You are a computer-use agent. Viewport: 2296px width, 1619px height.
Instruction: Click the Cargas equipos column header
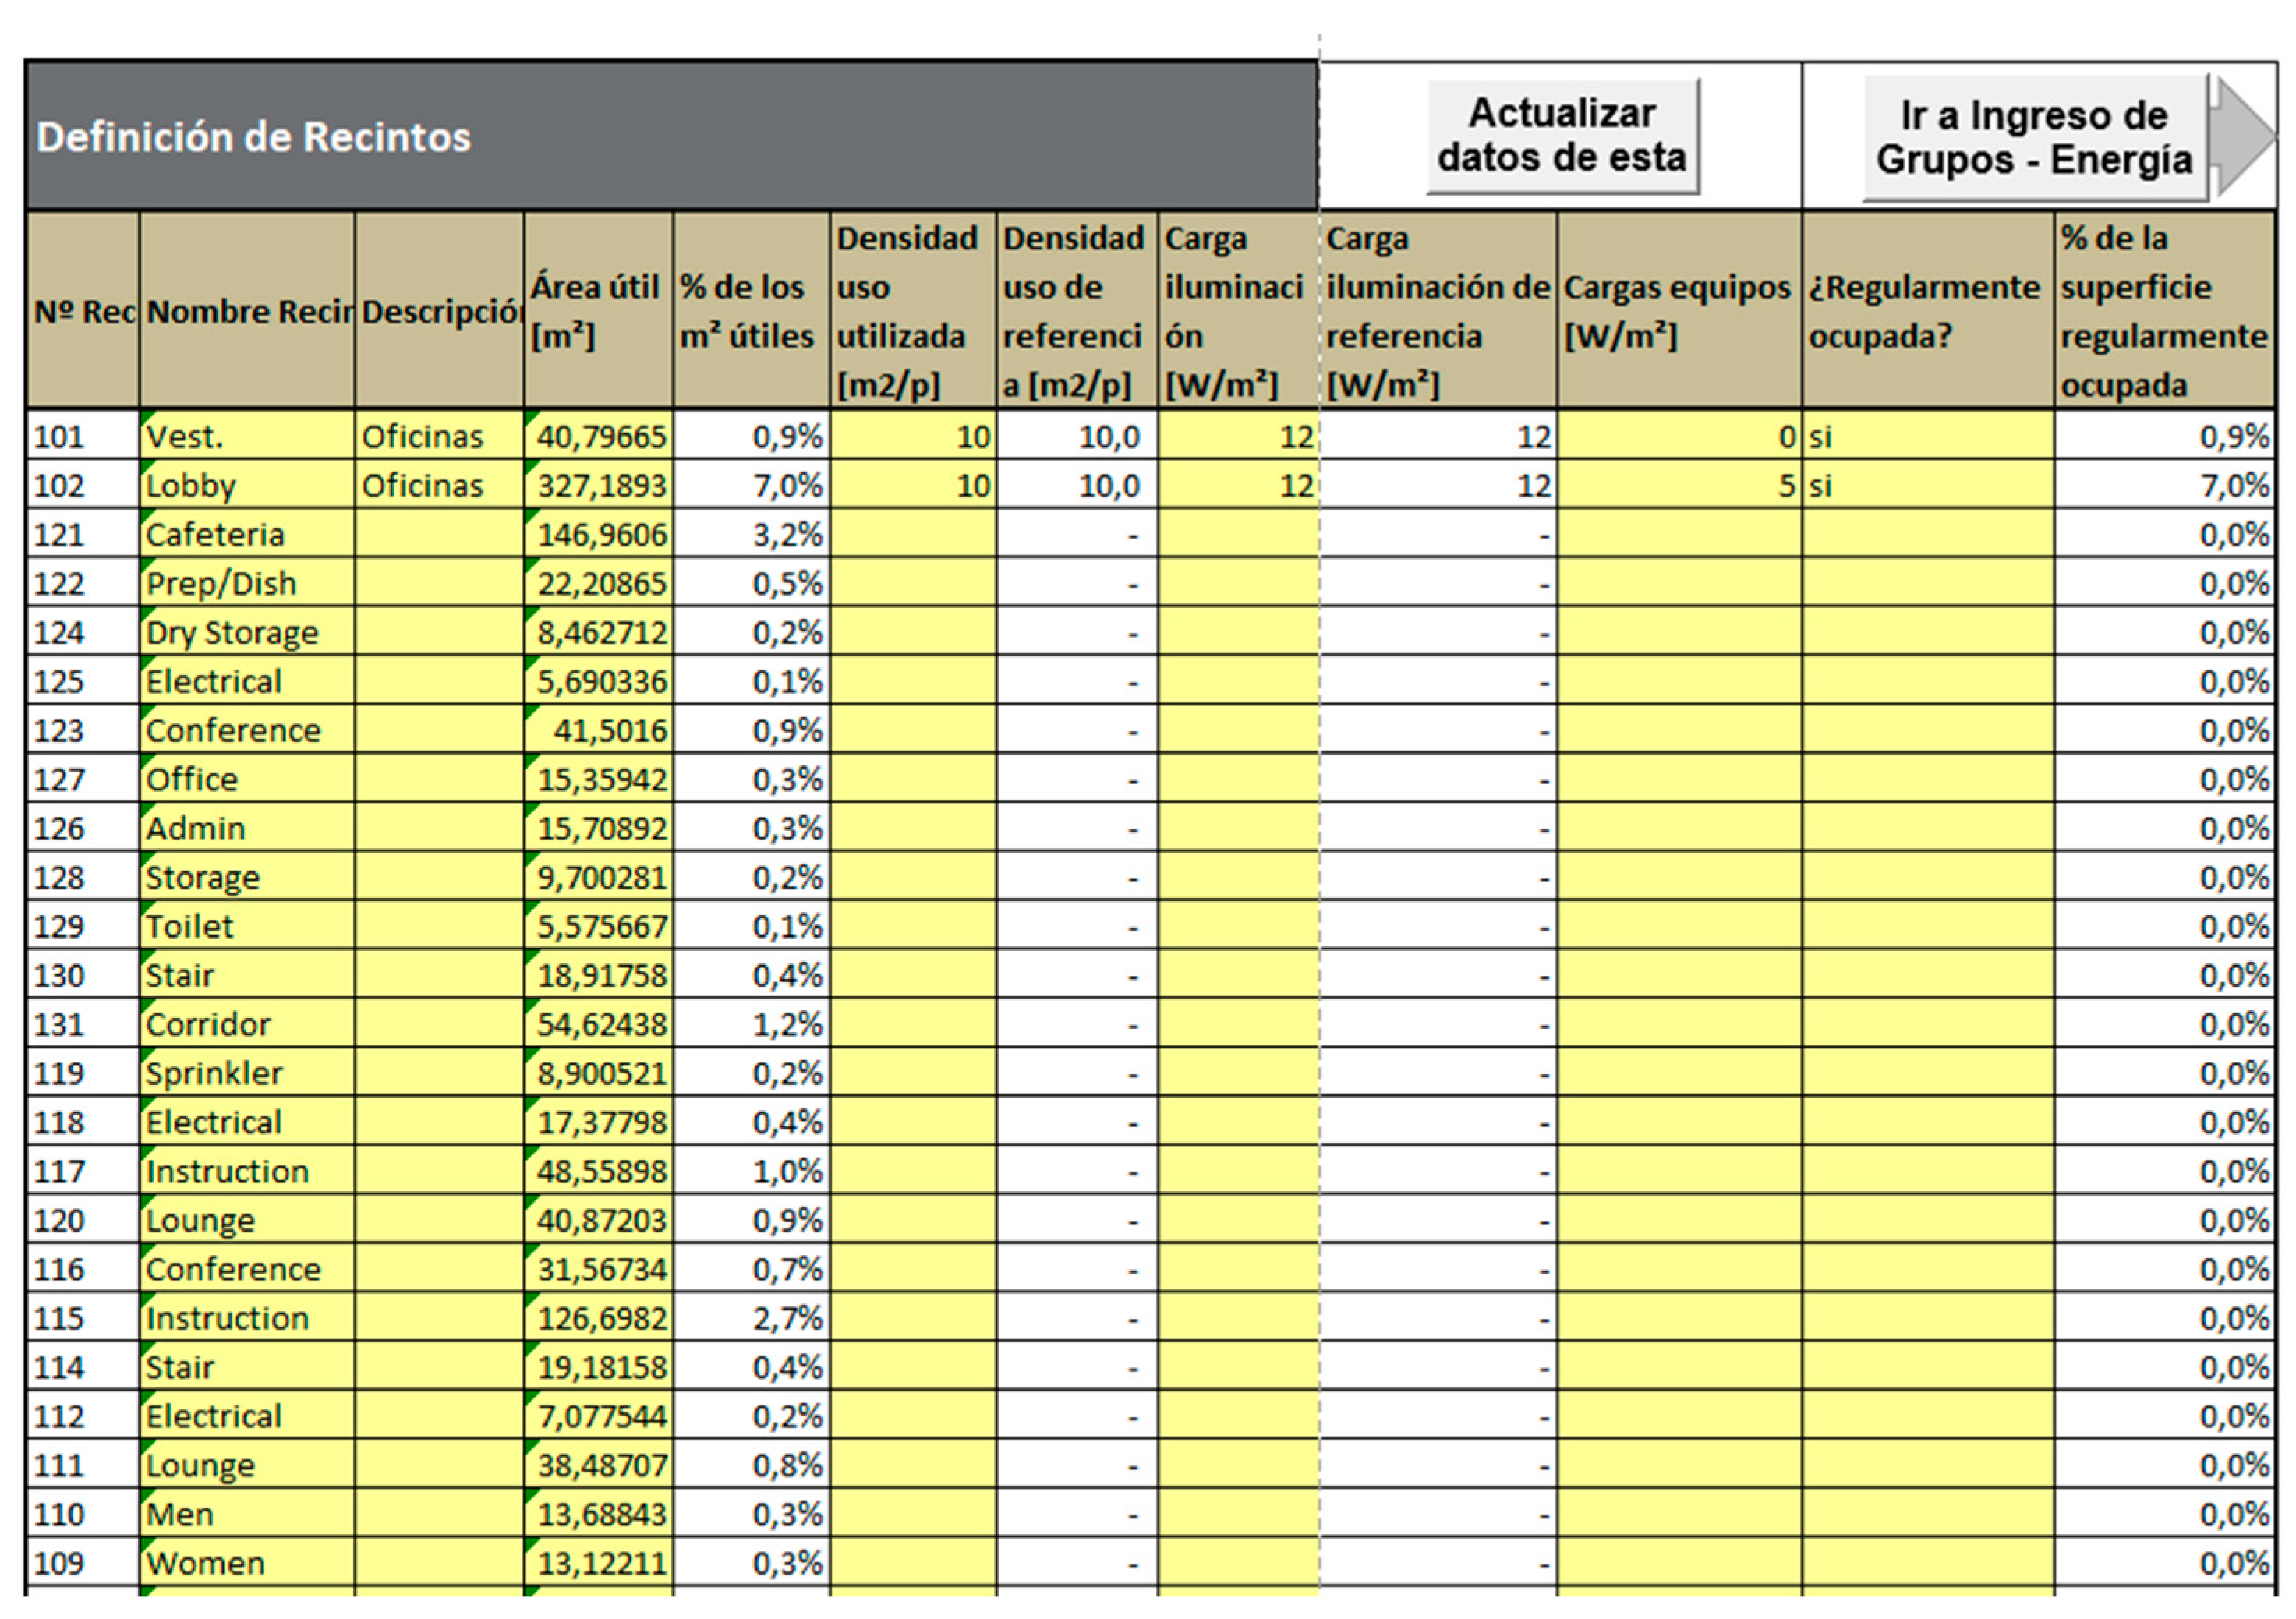pos(1679,310)
